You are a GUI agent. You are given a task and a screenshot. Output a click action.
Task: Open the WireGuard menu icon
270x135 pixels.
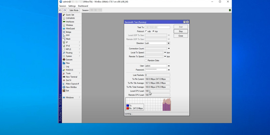click(64, 29)
